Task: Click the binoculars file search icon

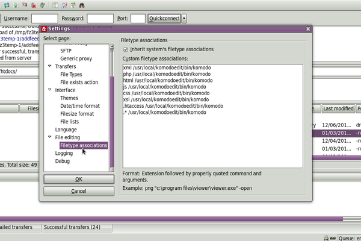Action: [81, 5]
